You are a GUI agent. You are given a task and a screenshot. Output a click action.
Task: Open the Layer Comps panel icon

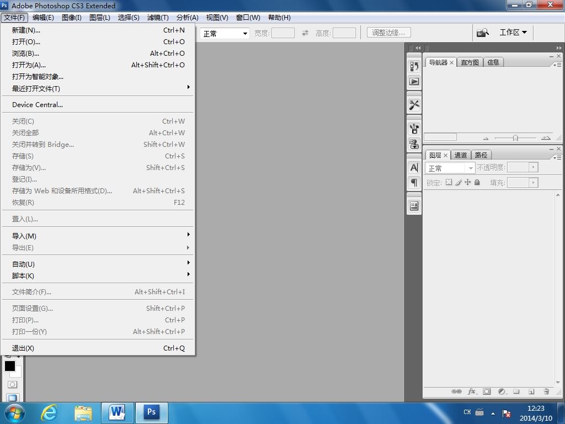(414, 206)
